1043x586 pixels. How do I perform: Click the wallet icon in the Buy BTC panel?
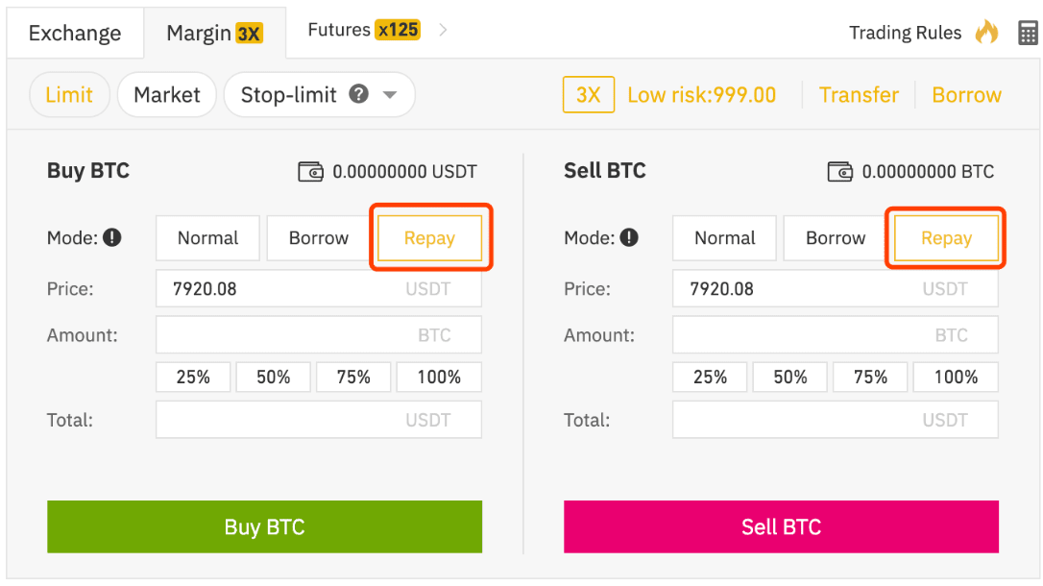(310, 171)
